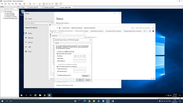The image size is (183, 103).
Task: Show hidden icons in the host system tray
Action: [x=158, y=101]
